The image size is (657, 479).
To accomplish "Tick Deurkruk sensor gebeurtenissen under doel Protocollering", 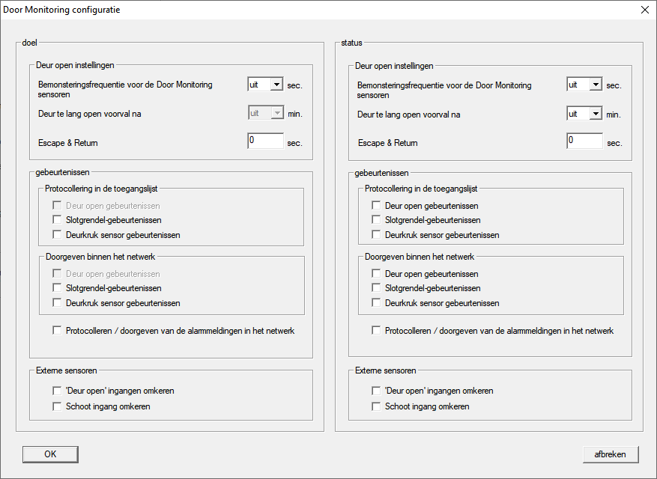I will 58,235.
